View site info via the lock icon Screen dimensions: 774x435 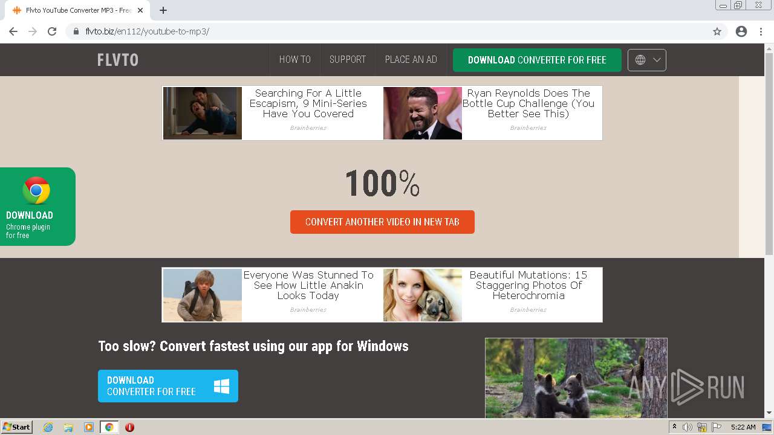point(76,31)
